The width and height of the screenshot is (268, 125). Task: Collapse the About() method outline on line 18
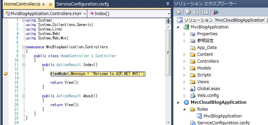(24, 96)
